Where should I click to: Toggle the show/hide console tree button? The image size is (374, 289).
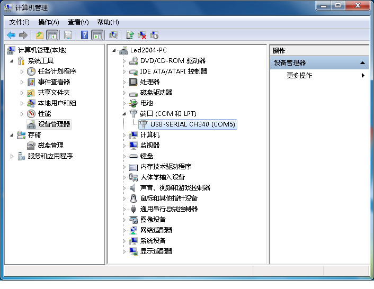(x=52, y=35)
